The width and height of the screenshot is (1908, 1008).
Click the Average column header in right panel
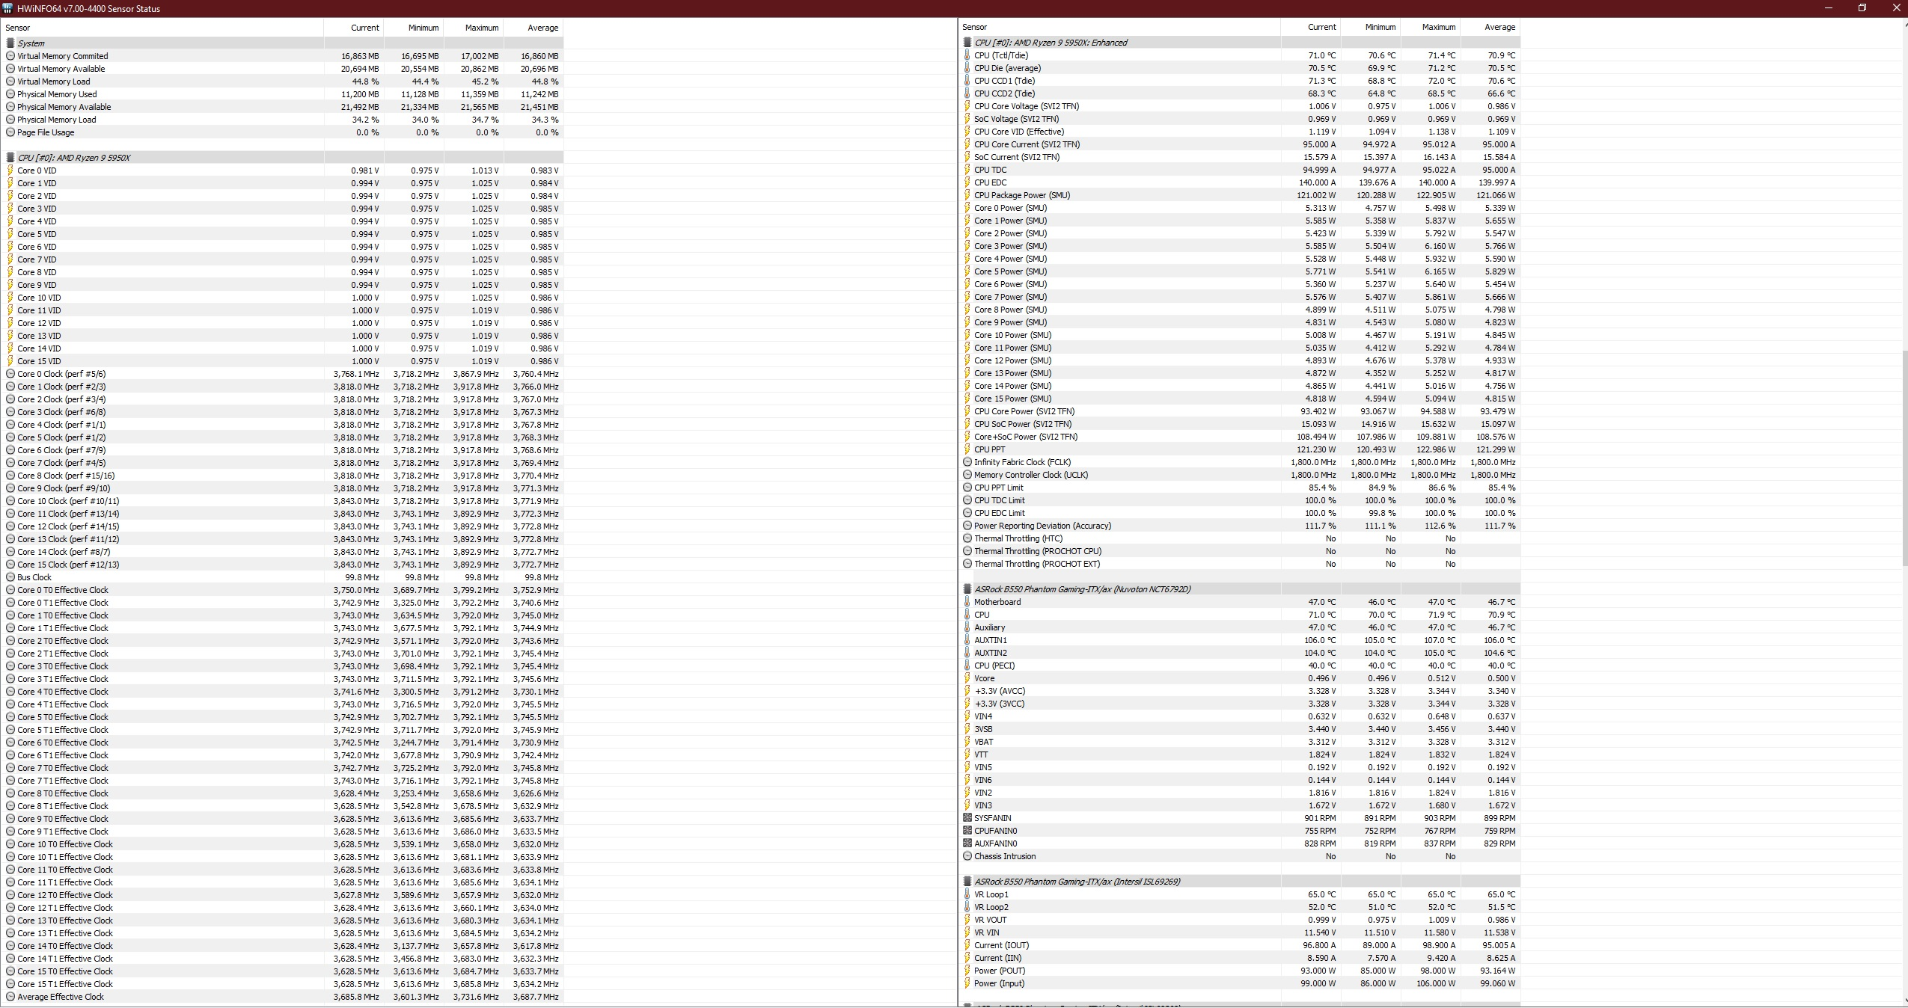tap(1499, 27)
